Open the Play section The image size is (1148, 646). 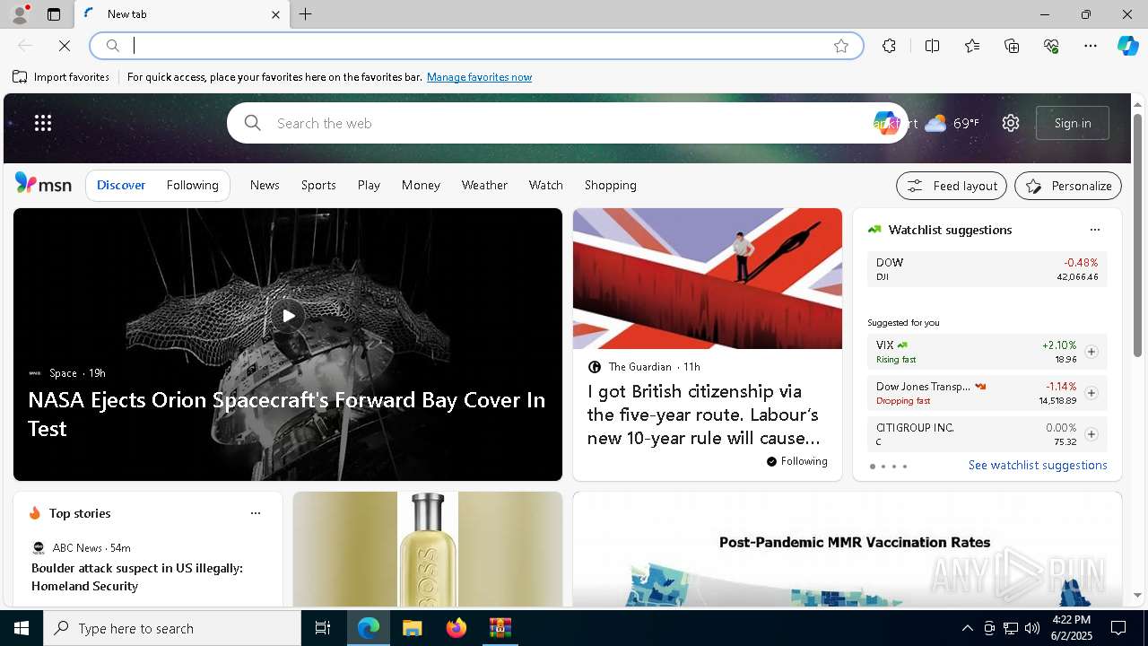369,185
